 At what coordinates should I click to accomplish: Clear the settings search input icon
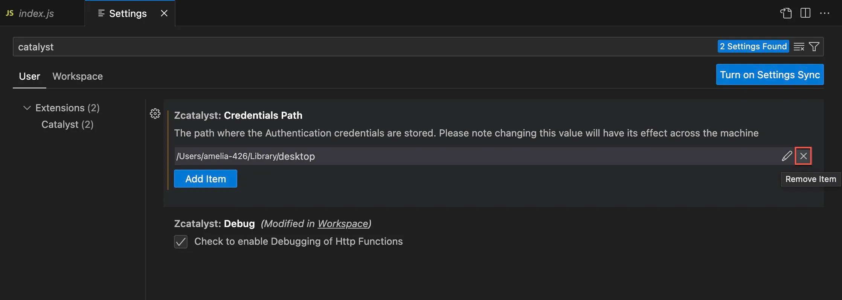[799, 47]
